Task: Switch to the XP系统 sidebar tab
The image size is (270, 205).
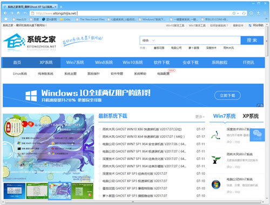Action: click(251, 116)
